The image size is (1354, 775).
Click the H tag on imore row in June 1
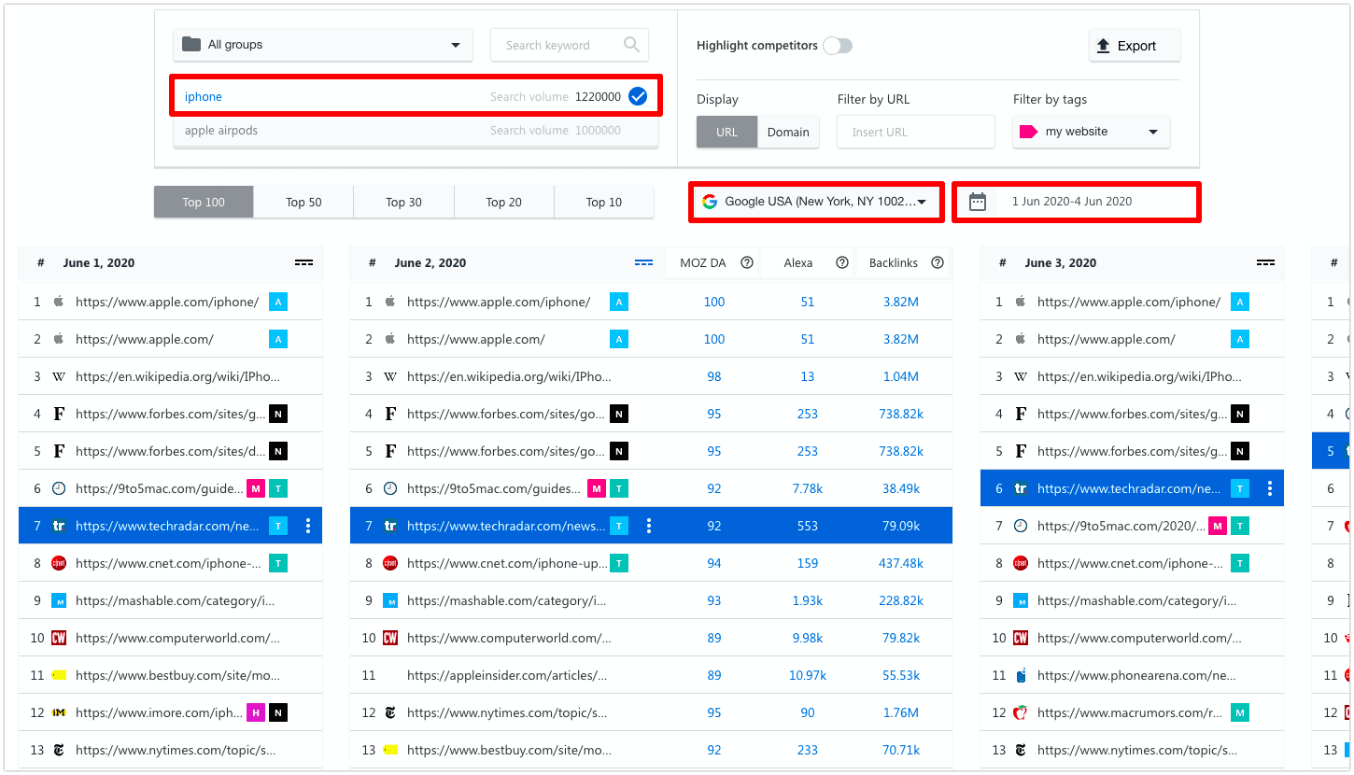coord(256,712)
